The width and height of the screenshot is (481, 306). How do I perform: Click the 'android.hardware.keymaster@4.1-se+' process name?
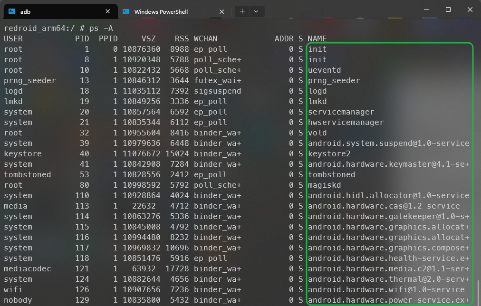(x=388, y=164)
